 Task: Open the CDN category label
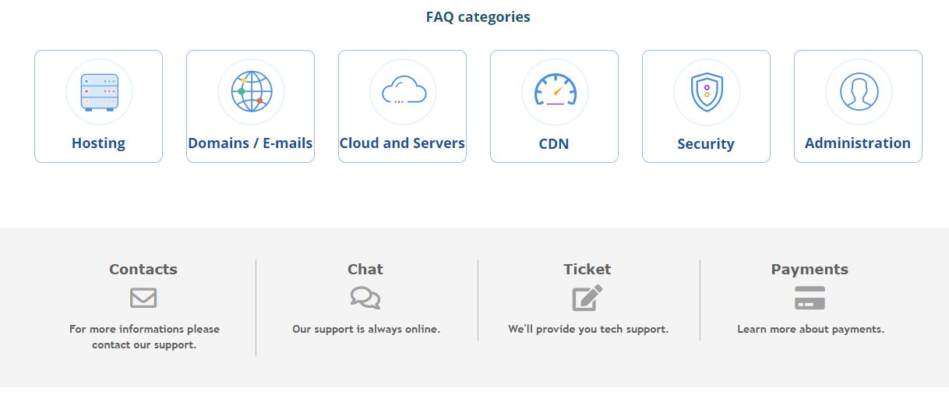[554, 144]
